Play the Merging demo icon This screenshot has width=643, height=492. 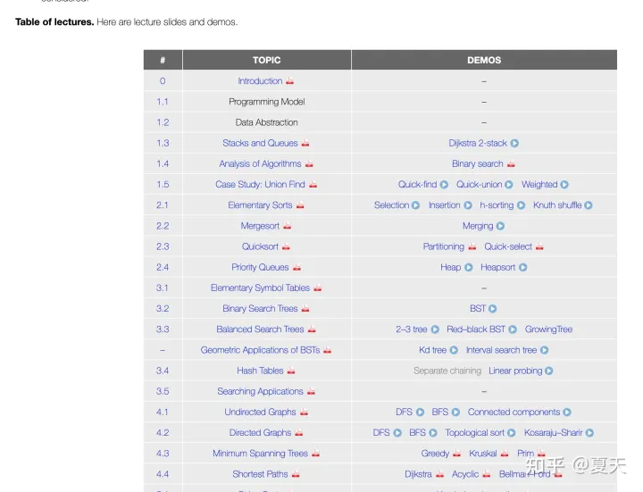click(500, 226)
